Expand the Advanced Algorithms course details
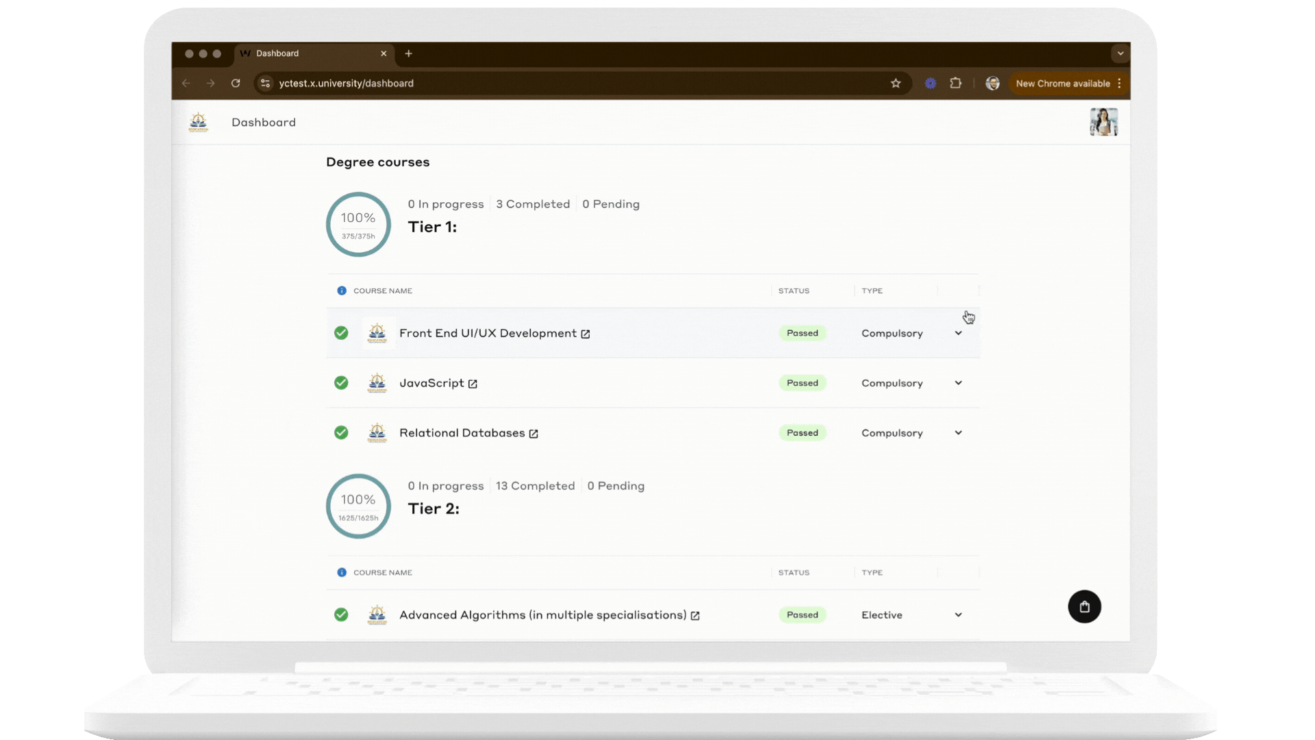This screenshot has height=740, width=1315. 958,615
